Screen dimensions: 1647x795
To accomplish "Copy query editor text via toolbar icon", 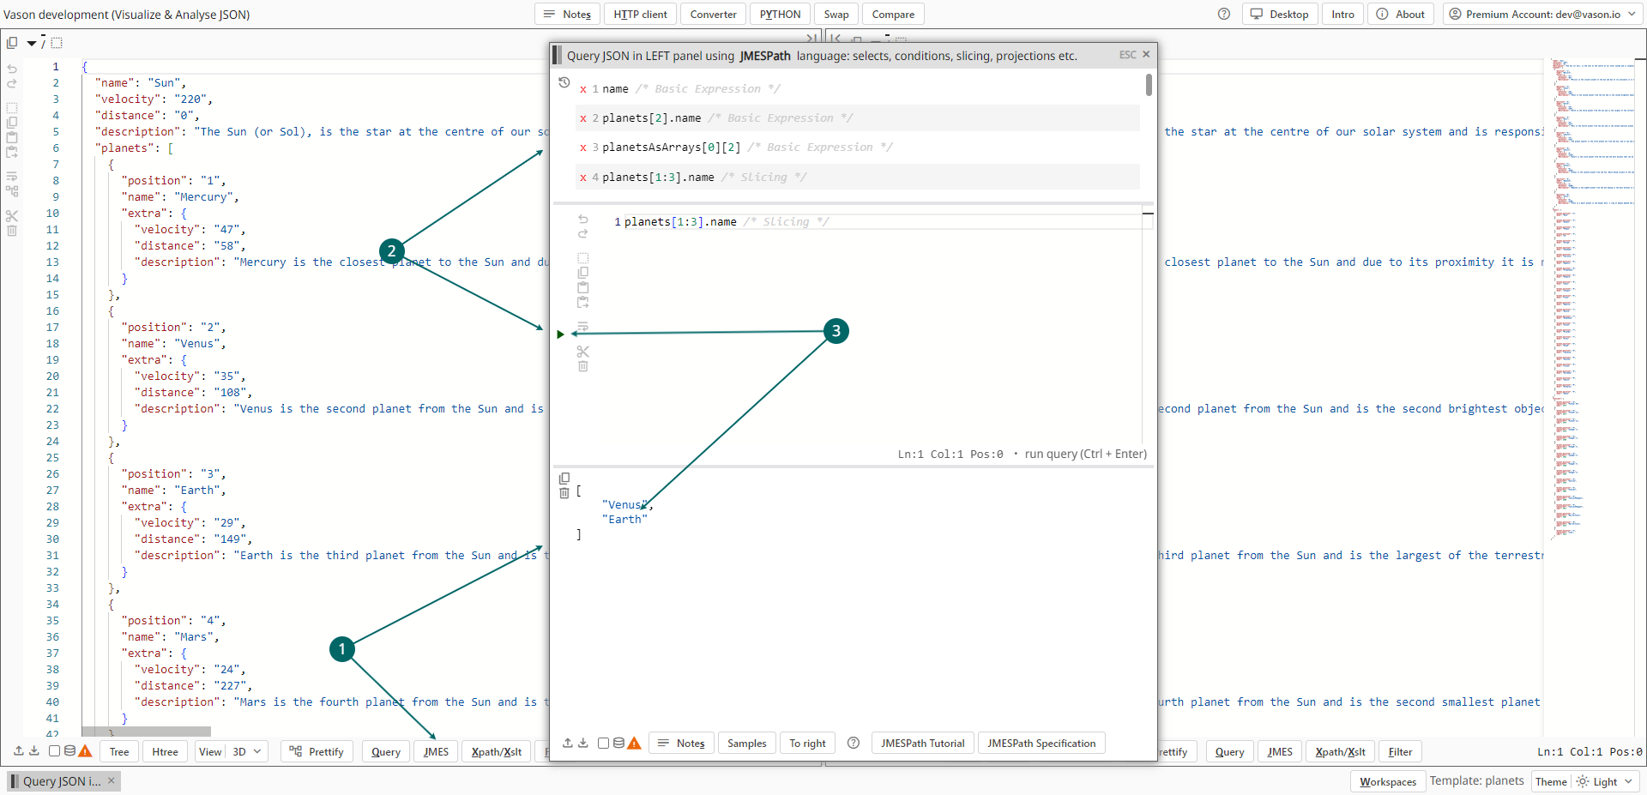I will [x=583, y=273].
